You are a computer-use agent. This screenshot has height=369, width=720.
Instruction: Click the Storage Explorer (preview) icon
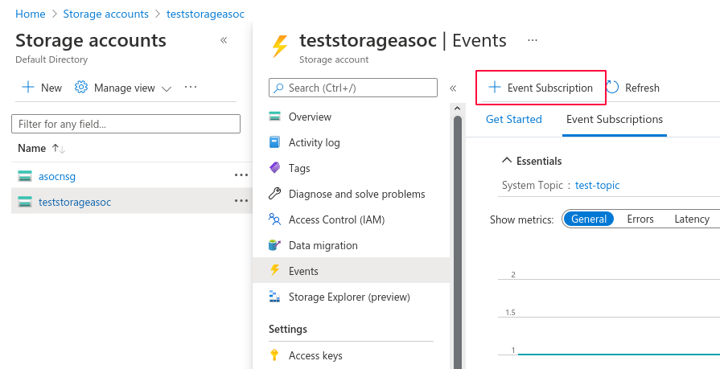coord(274,297)
